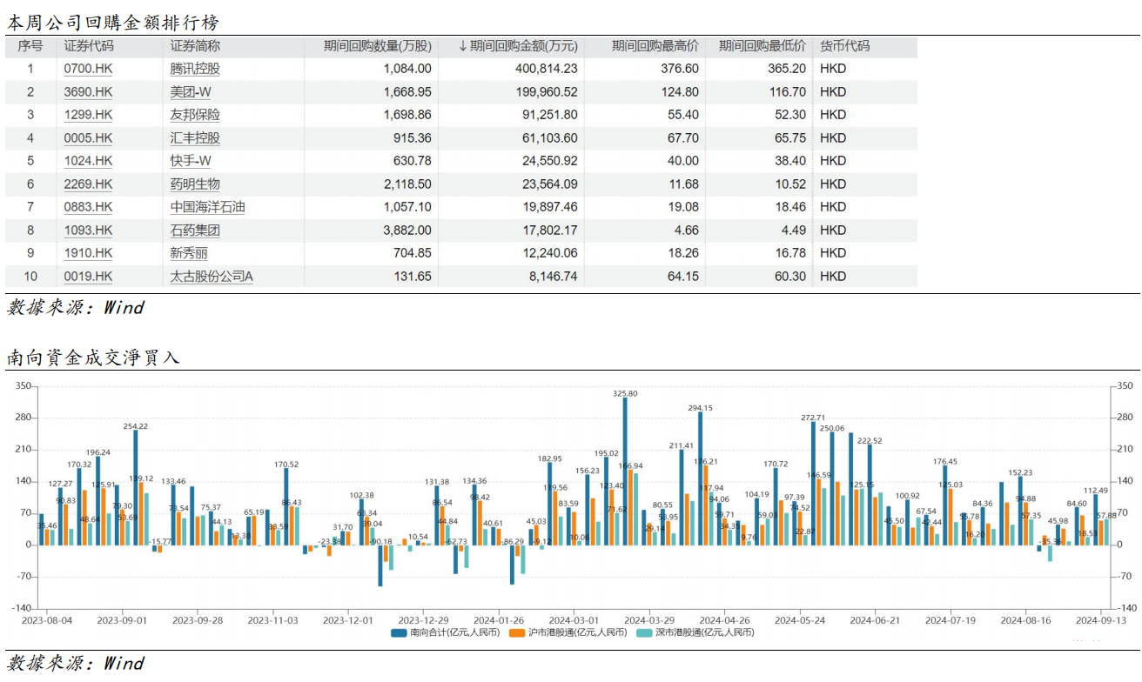Click the 期间回购最低价 column header

tap(762, 46)
